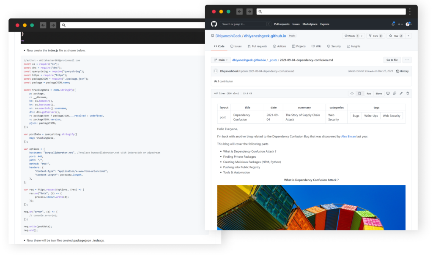Open the Alex Birsan link

coord(348,136)
